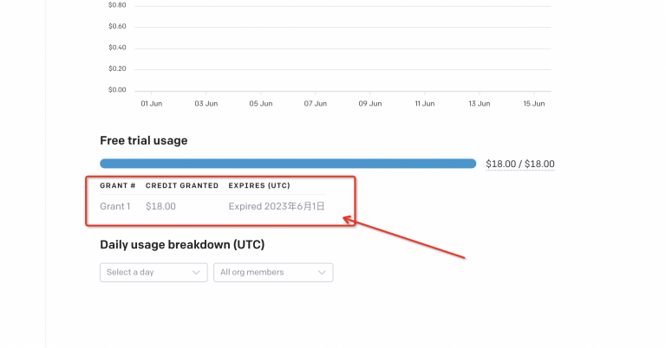666x348 pixels.
Task: Click the Free trial usage heading
Action: click(x=144, y=141)
